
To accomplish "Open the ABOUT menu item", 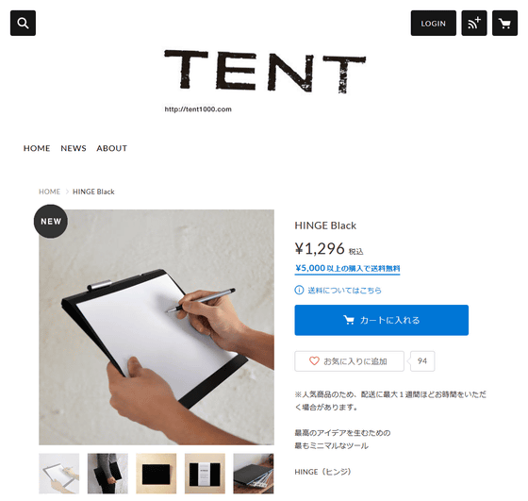I will pyautogui.click(x=112, y=148).
